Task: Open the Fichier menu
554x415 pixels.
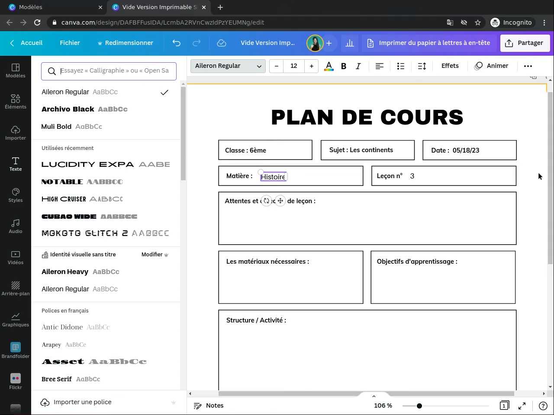Action: 70,43
